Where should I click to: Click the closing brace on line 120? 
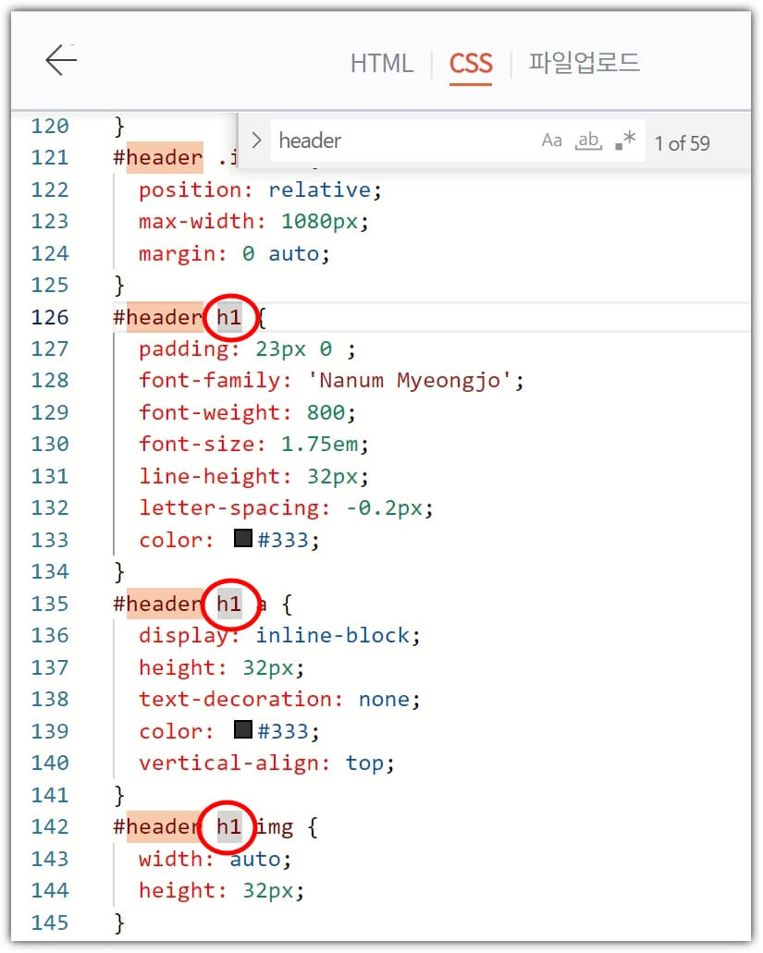(119, 127)
